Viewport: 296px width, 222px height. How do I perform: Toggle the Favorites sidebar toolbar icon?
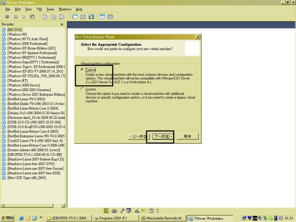coord(75,17)
